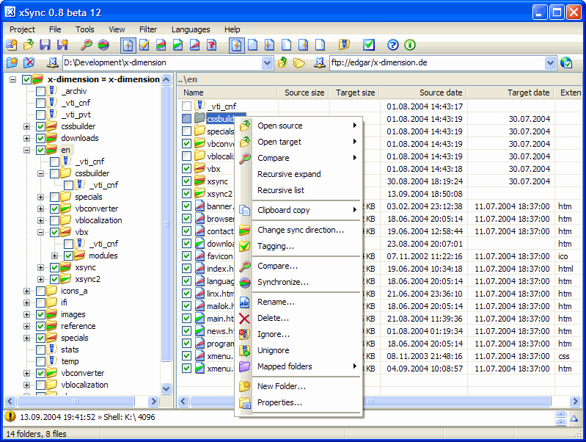Click the red-green file filter icon
Image resolution: width=586 pixels, height=442 pixels.
[x=161, y=45]
